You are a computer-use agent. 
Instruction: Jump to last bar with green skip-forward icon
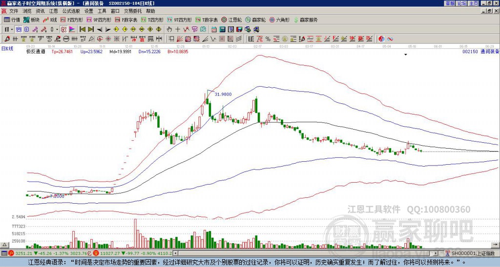tap(91, 30)
